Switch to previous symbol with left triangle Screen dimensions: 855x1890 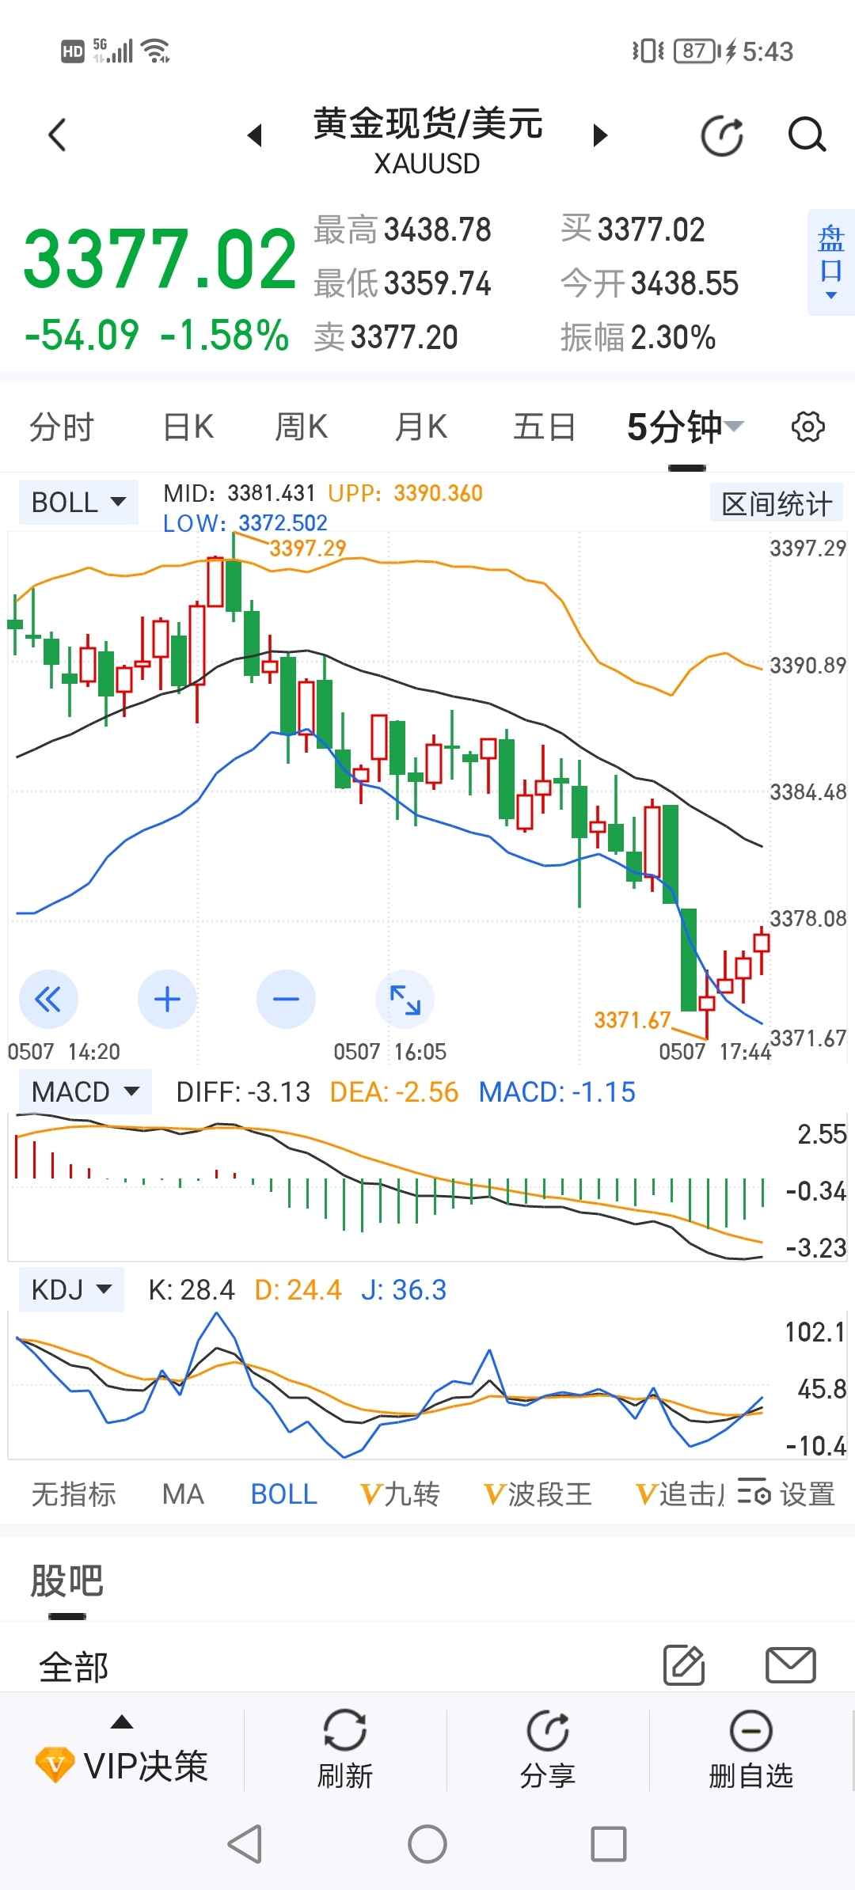coord(255,135)
